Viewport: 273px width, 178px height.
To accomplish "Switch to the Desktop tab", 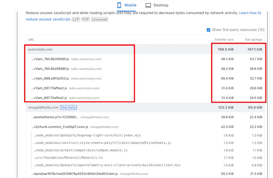I will click(157, 5).
